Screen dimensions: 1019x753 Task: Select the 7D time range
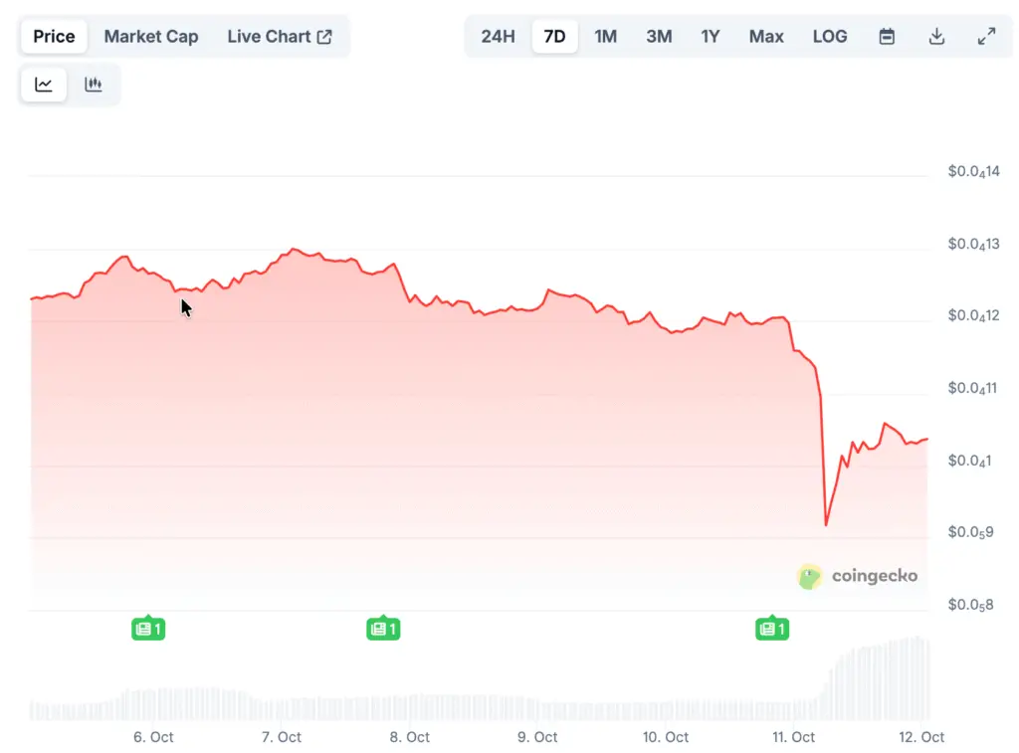pos(554,37)
